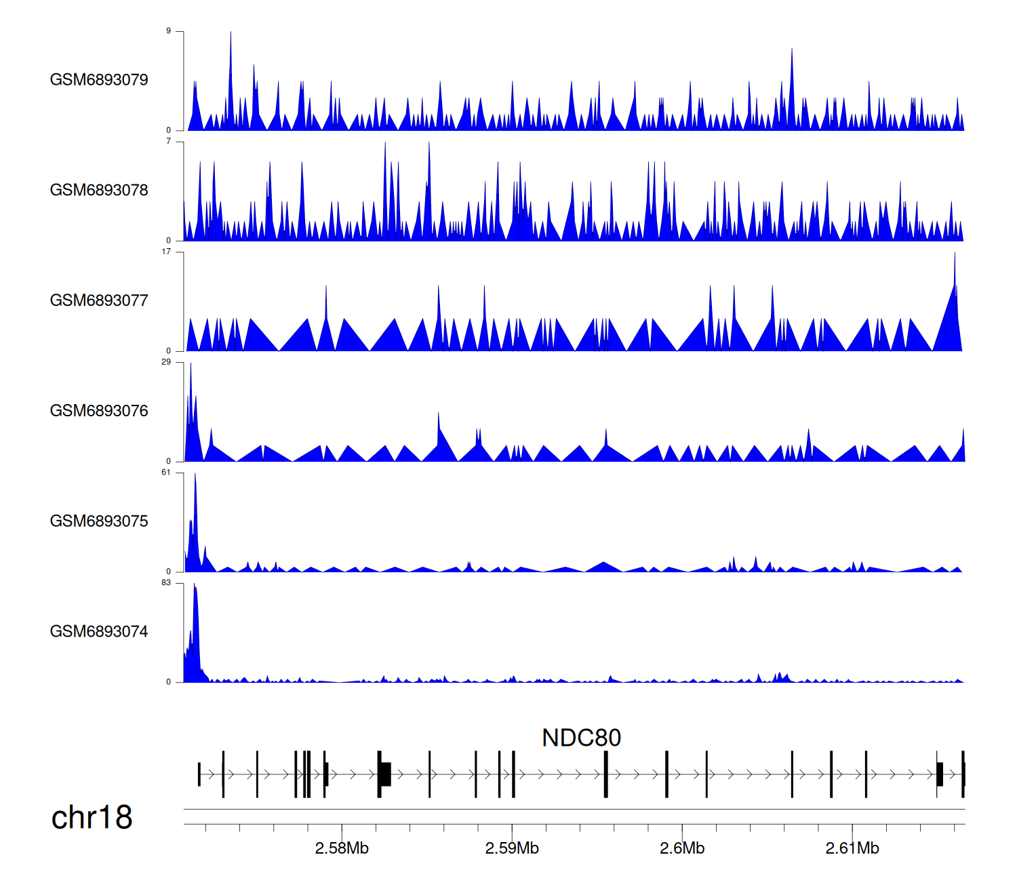Click the GSM6893077 track name
This screenshot has width=1017, height=895.
click(99, 300)
